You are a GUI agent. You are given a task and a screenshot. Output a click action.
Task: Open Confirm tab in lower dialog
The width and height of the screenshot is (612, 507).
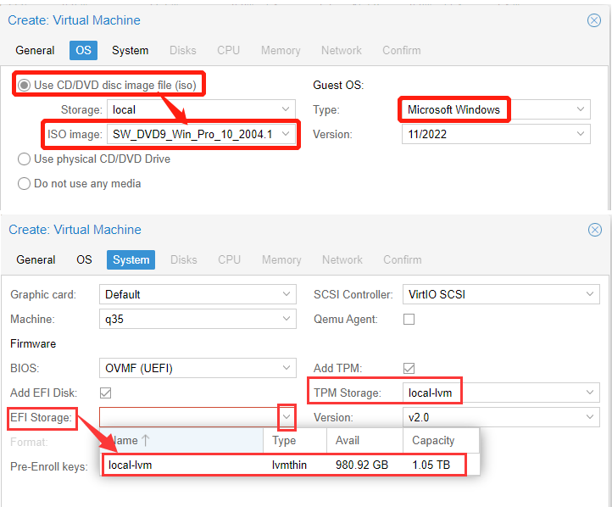point(403,260)
